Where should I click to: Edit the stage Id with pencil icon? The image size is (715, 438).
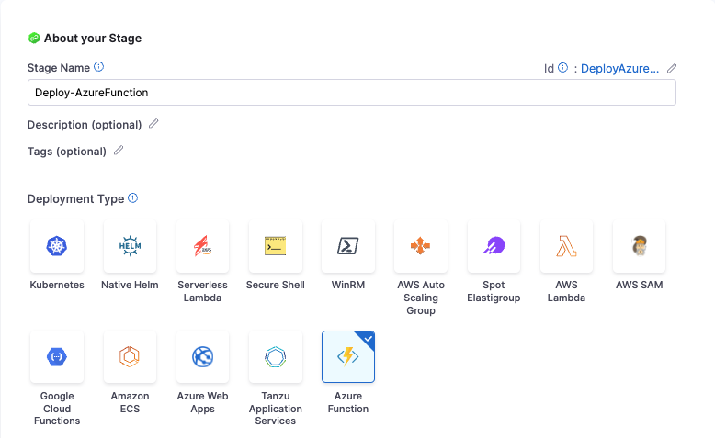[672, 68]
